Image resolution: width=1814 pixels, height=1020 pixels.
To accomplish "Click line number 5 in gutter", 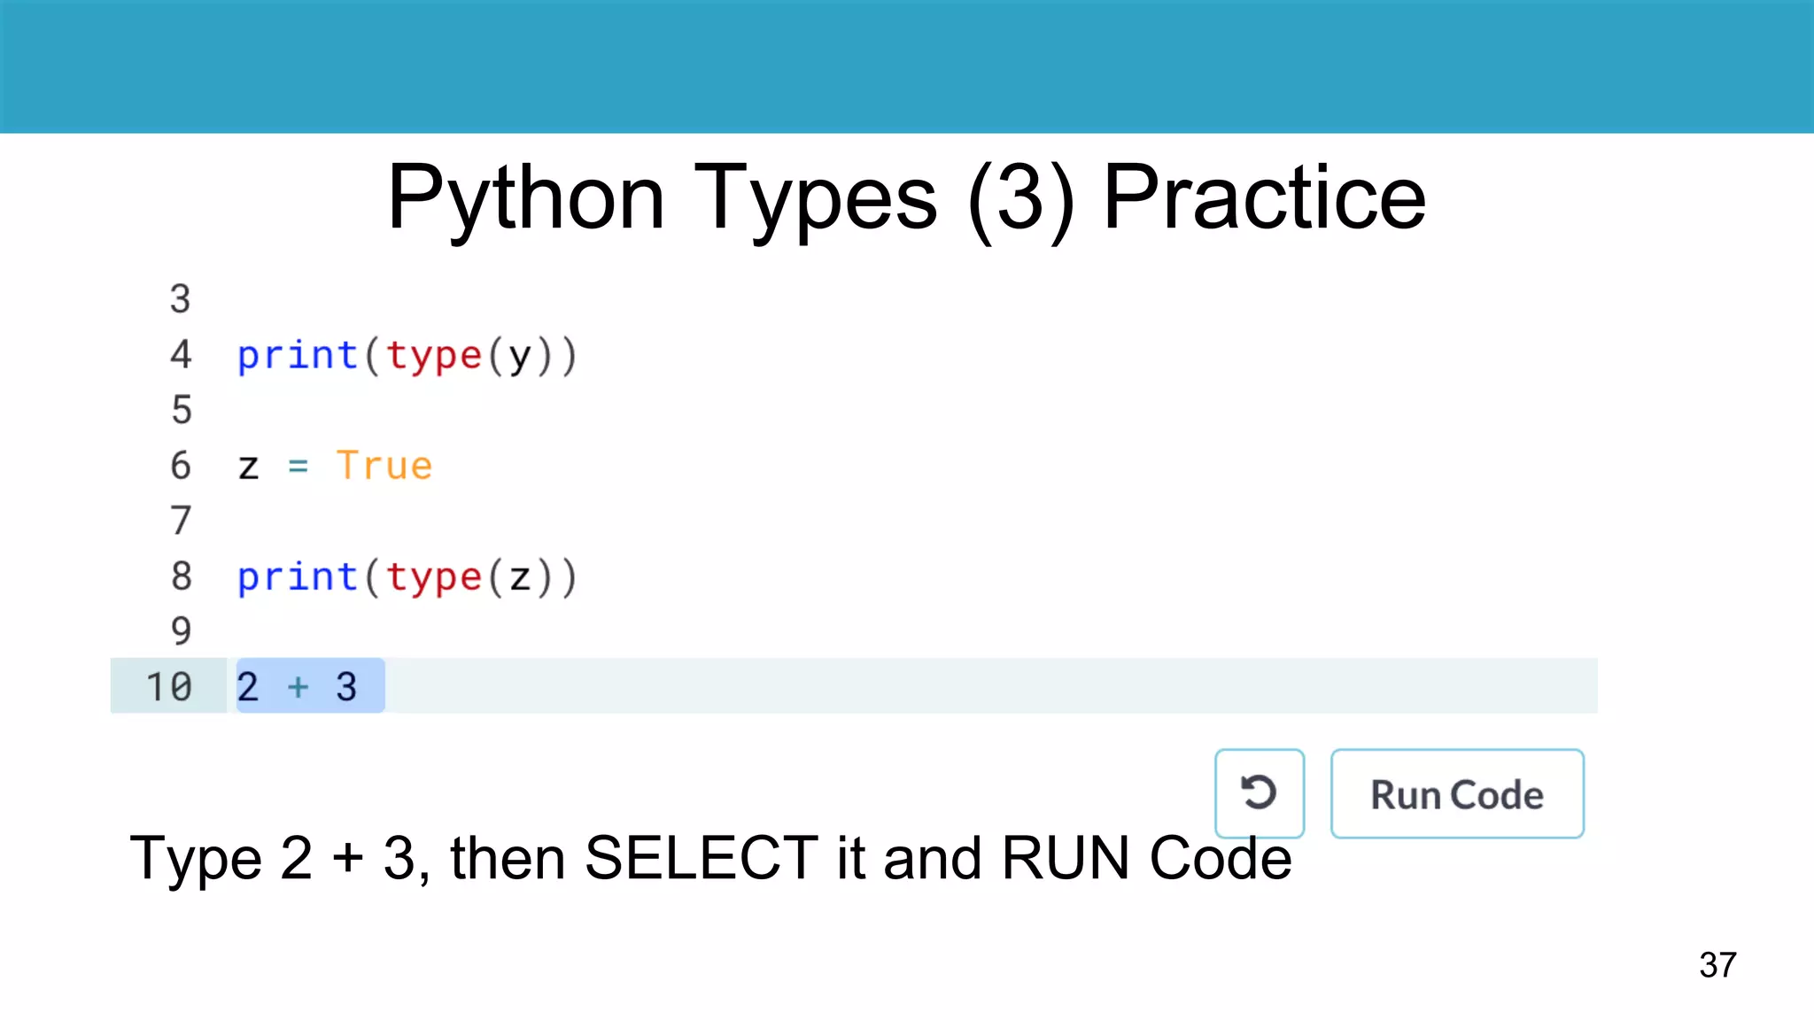I will point(181,409).
